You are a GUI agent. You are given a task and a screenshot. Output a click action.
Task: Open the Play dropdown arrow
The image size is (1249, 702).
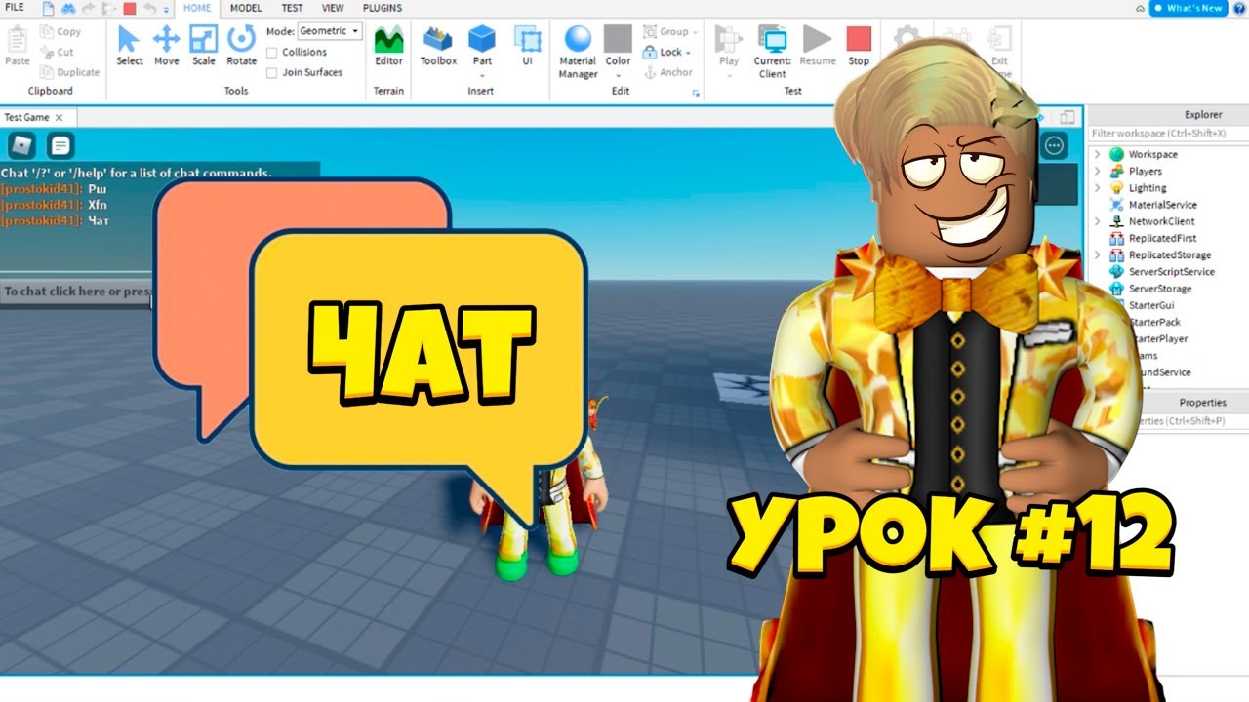click(729, 75)
